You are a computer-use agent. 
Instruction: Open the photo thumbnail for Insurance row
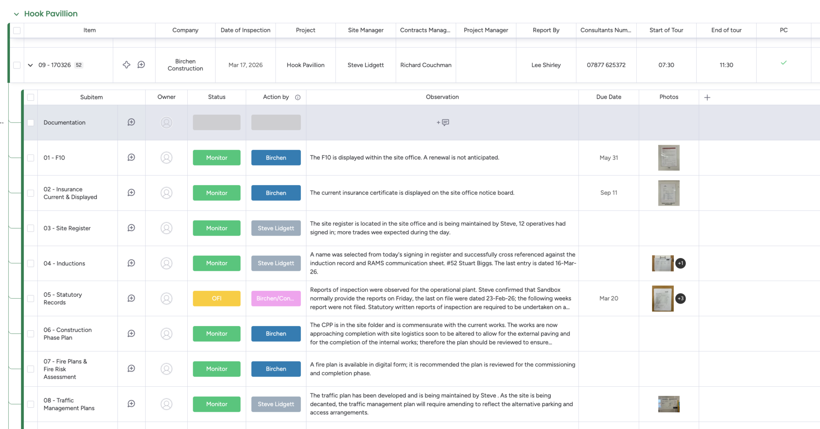coord(668,193)
